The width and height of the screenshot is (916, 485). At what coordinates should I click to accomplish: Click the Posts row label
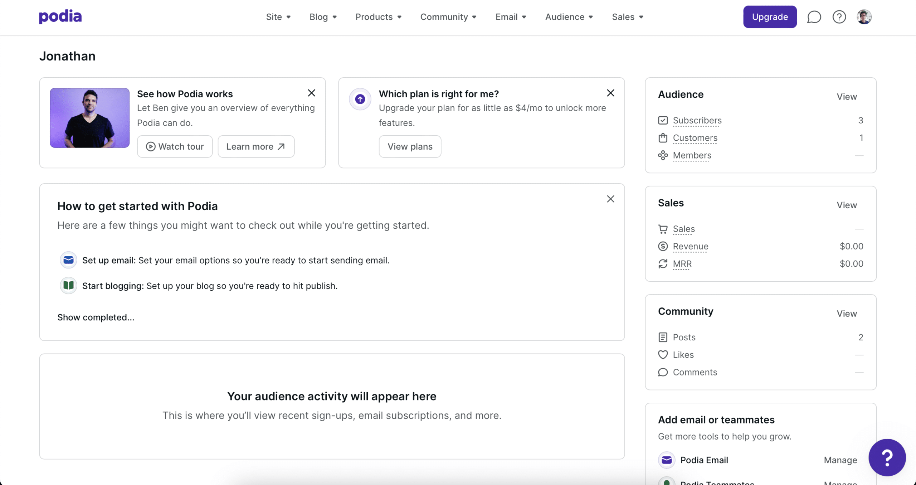[684, 337]
